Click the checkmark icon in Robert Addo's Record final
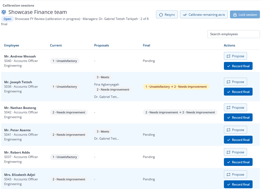 pyautogui.click(x=229, y=162)
